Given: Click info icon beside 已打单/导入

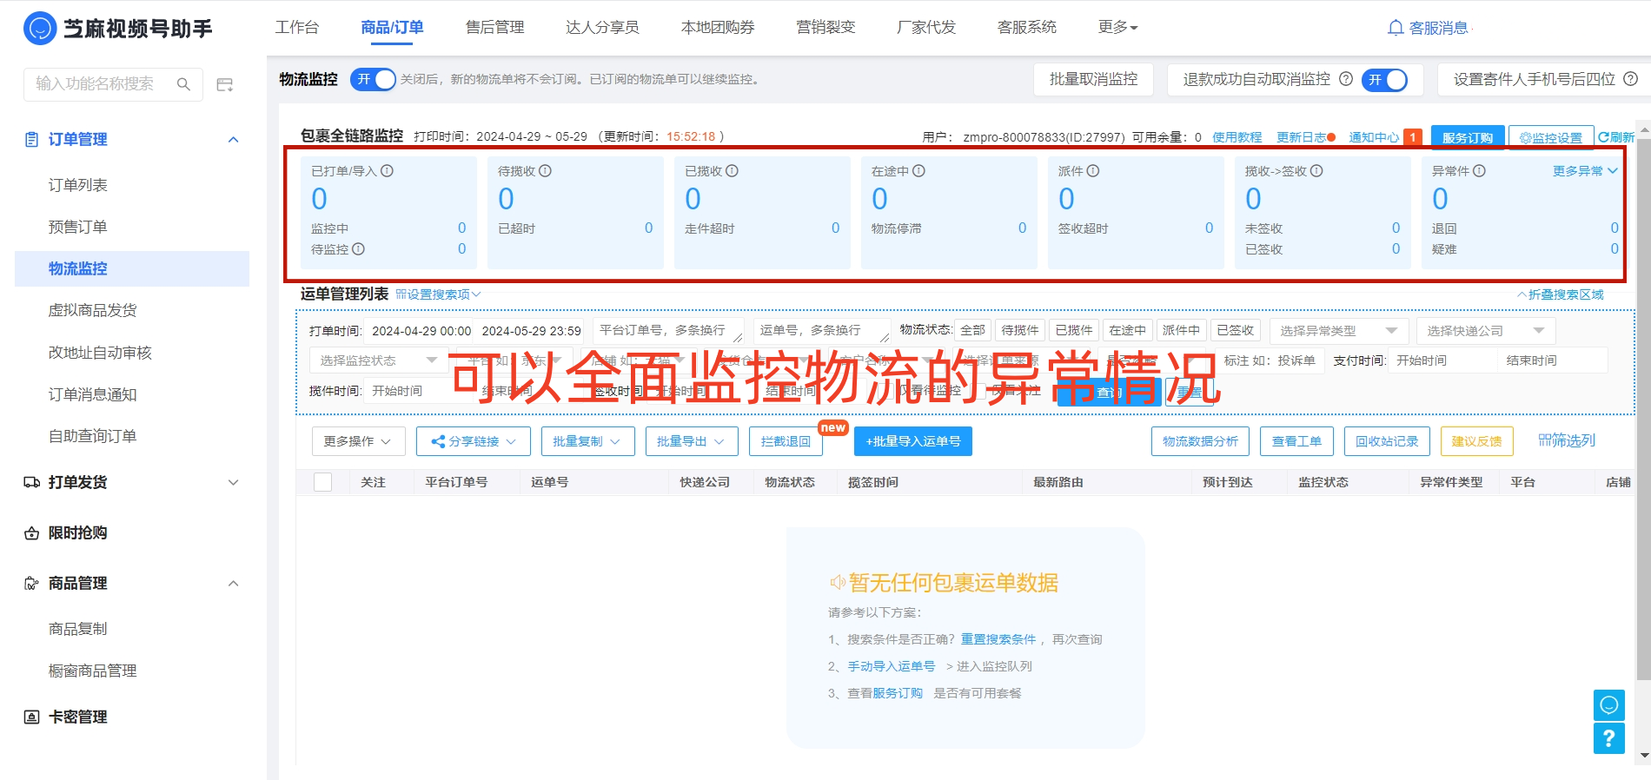Looking at the screenshot, I should pos(388,171).
